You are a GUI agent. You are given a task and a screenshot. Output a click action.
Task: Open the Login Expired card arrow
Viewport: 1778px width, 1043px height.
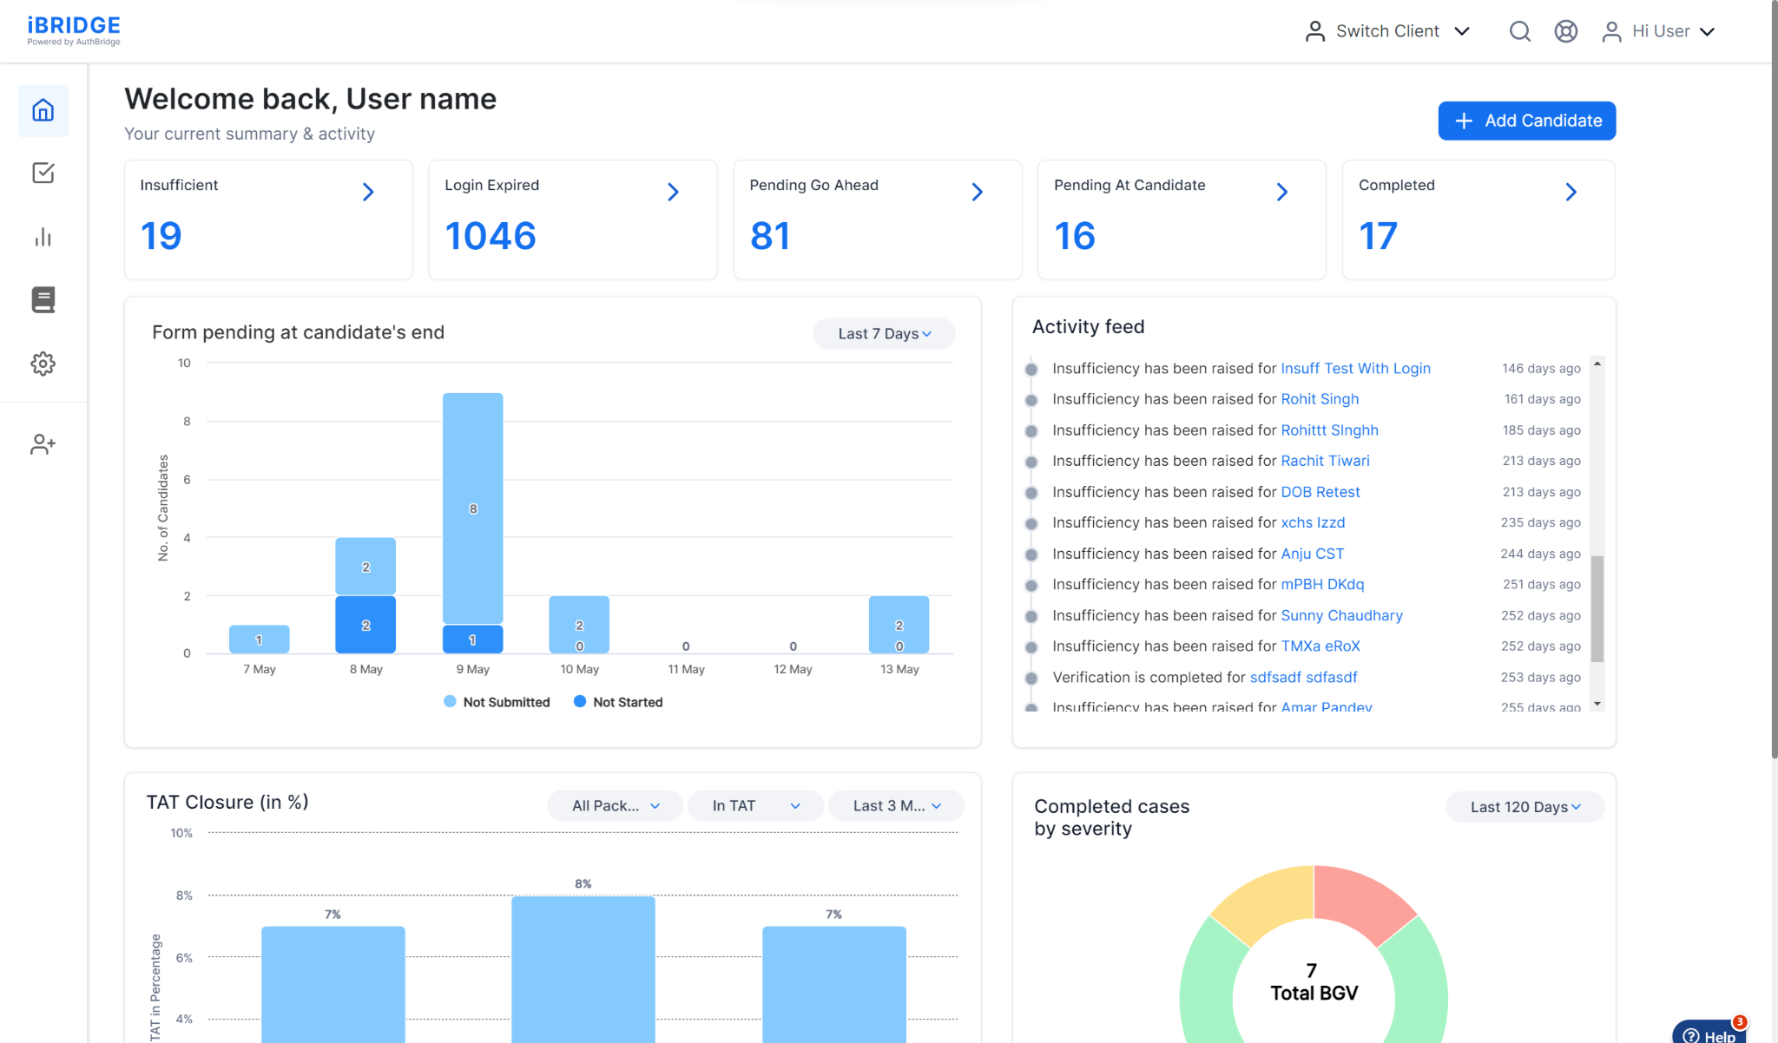click(673, 192)
